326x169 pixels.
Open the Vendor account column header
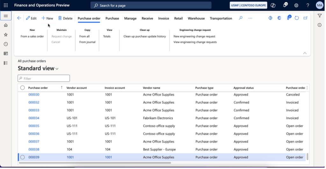click(76, 88)
